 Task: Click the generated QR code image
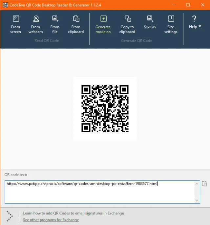coord(105,109)
